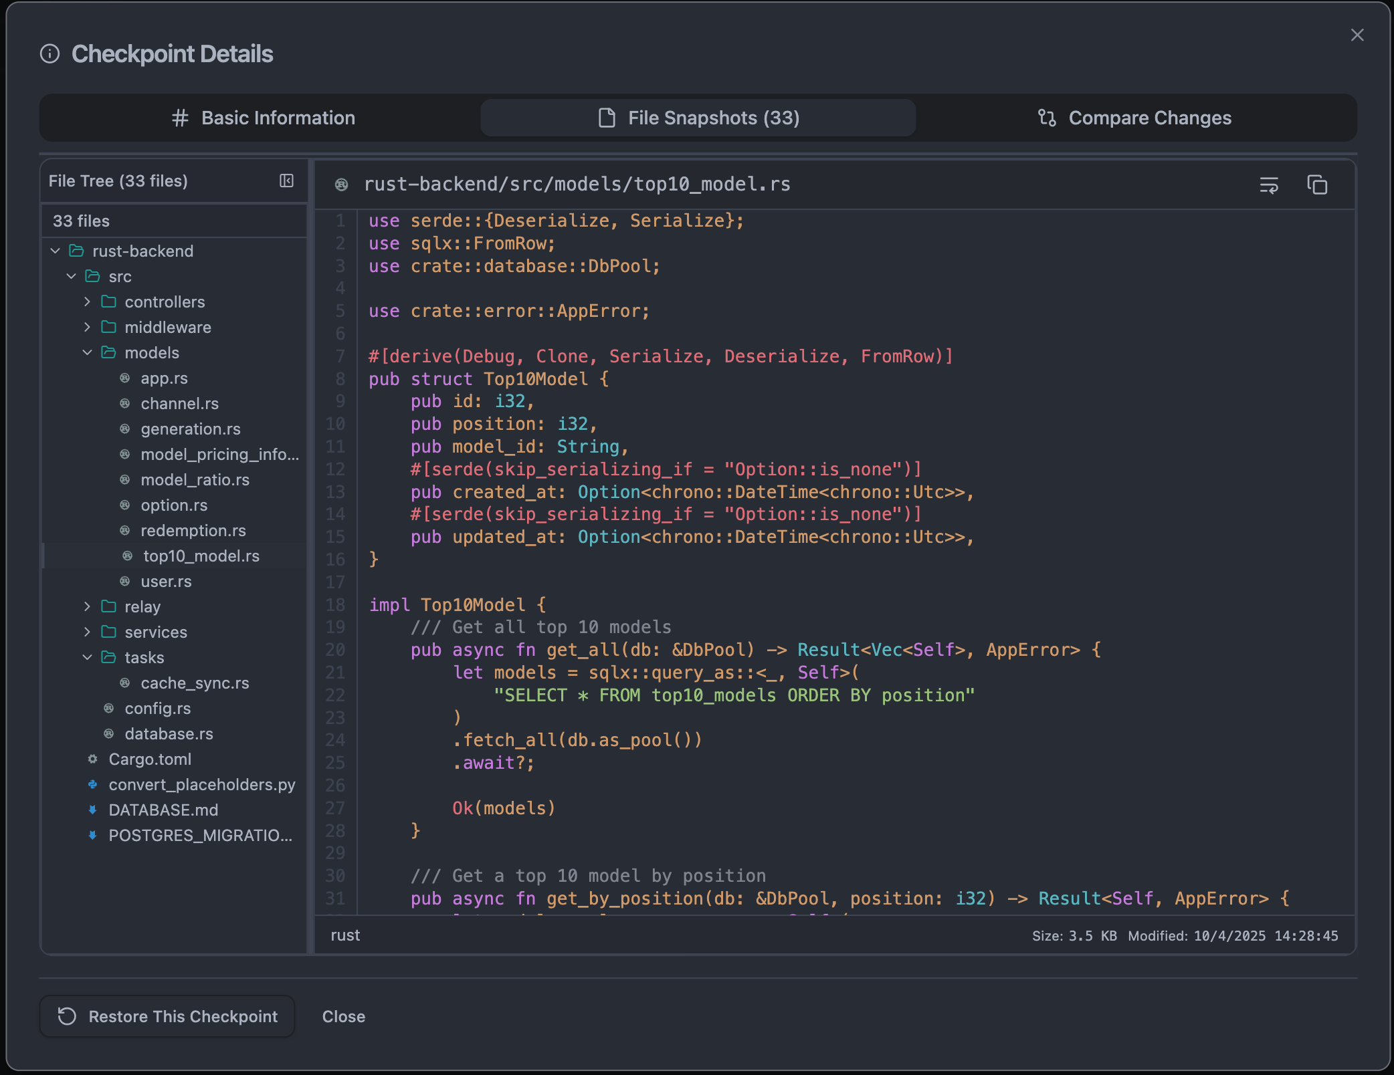Collapse the File Tree panel
Image resolution: width=1394 pixels, height=1075 pixels.
click(x=286, y=181)
